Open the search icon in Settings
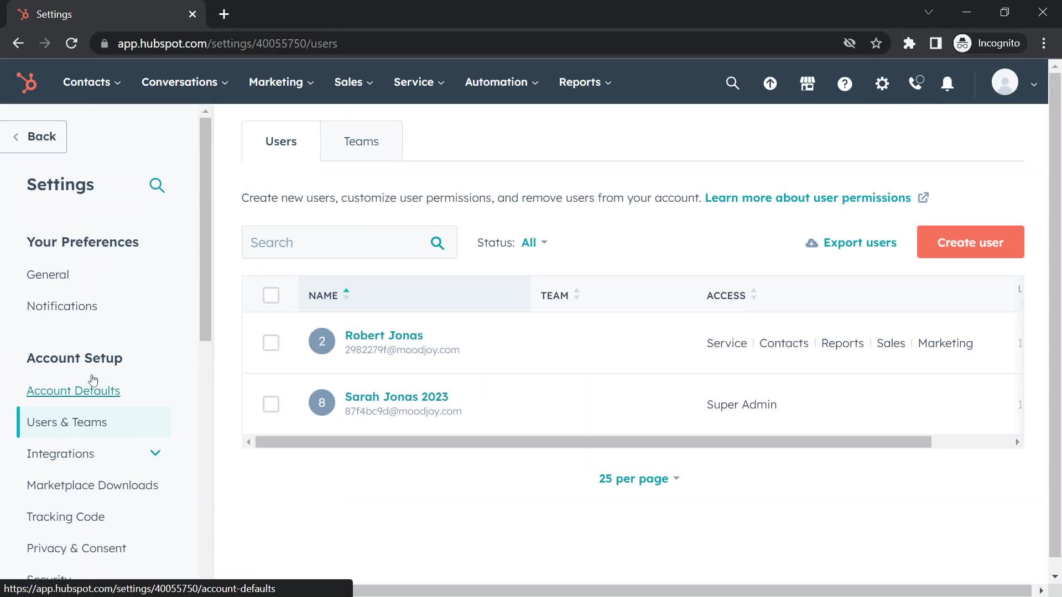Viewport: 1062px width, 597px height. click(x=158, y=186)
